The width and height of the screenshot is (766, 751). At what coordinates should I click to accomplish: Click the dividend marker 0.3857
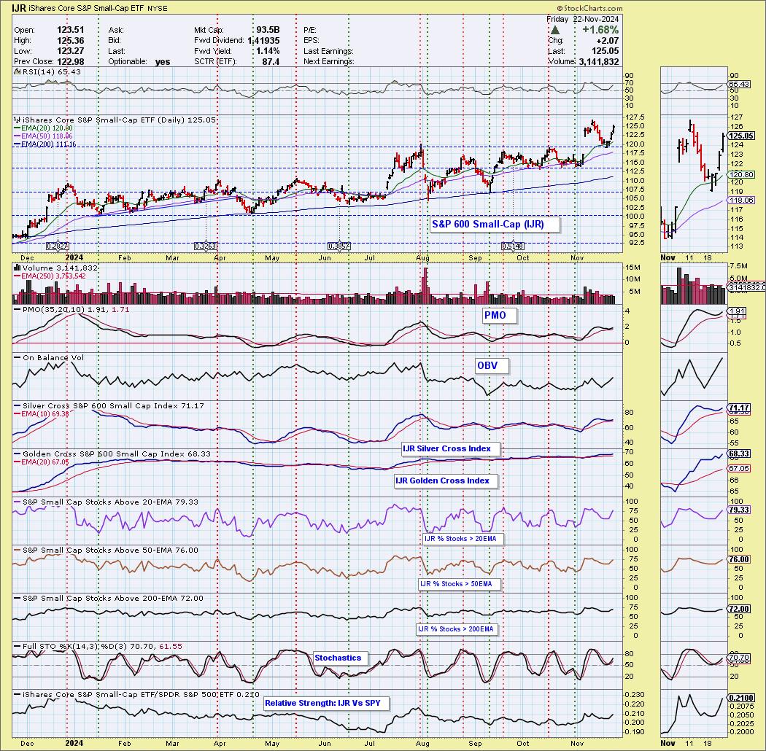[x=339, y=246]
